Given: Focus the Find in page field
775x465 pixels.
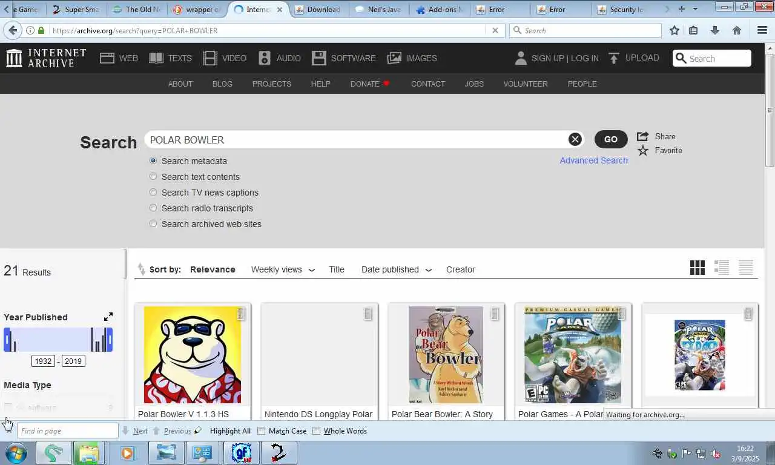Looking at the screenshot, I should [67, 431].
